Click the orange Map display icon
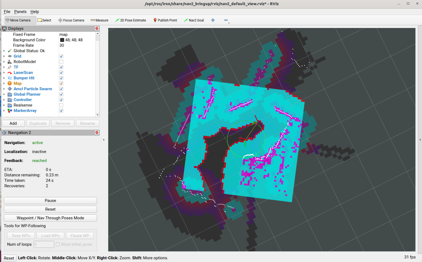 point(10,83)
